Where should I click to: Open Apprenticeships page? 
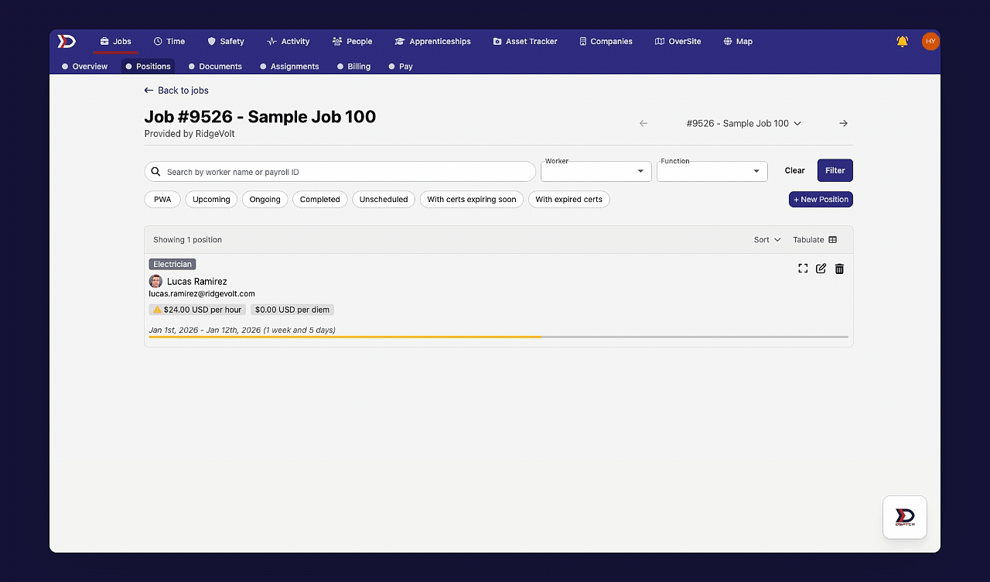tap(432, 41)
